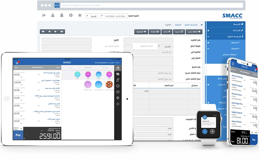The image size is (259, 161).
Task: Tap the tablet Pay button
Action: 18,135
